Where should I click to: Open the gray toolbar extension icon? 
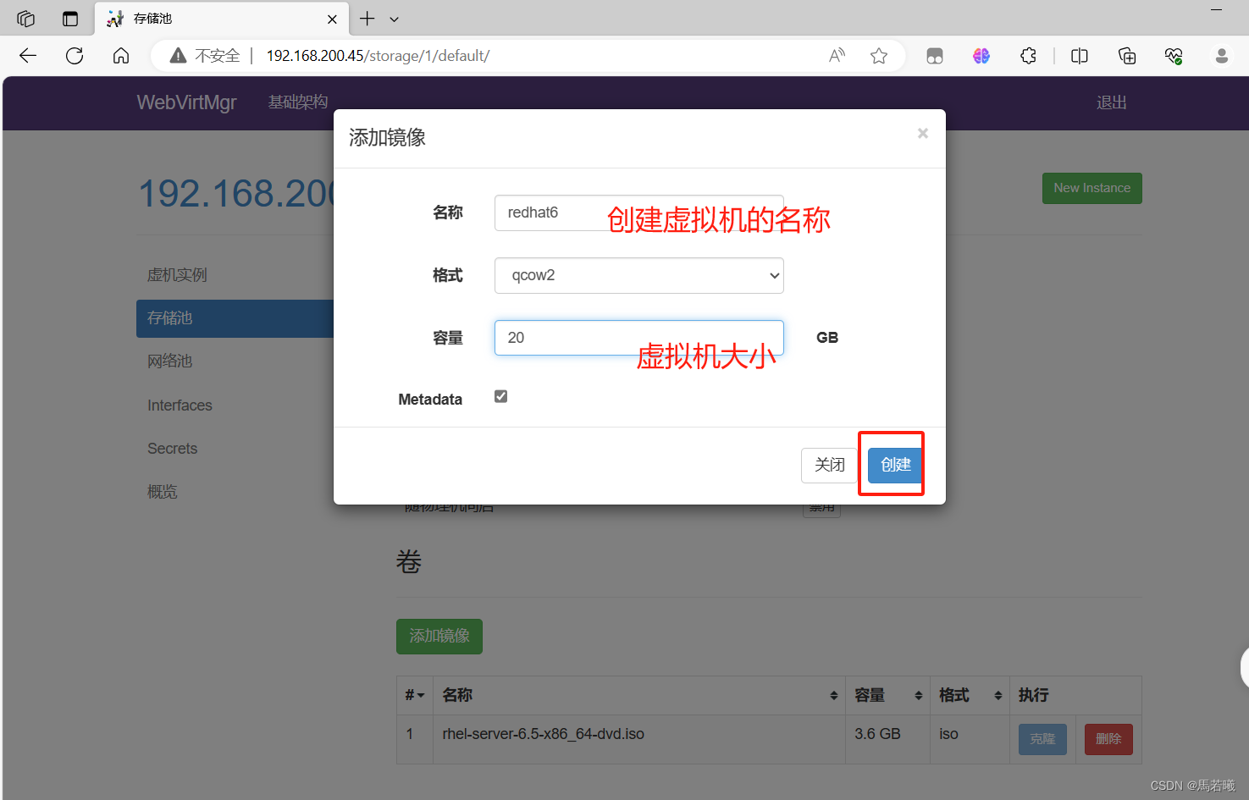[x=935, y=56]
